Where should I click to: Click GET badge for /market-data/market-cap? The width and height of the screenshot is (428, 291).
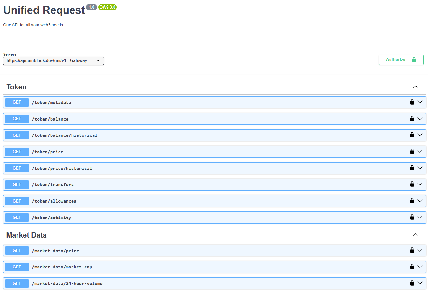pyautogui.click(x=17, y=267)
